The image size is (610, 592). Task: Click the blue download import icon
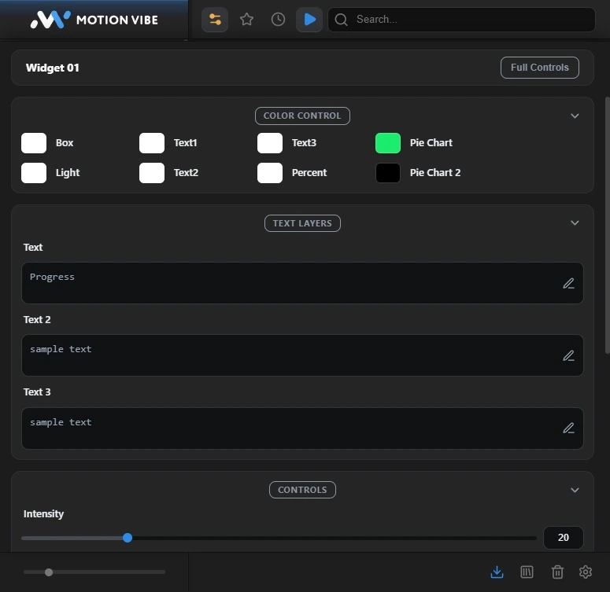point(497,572)
